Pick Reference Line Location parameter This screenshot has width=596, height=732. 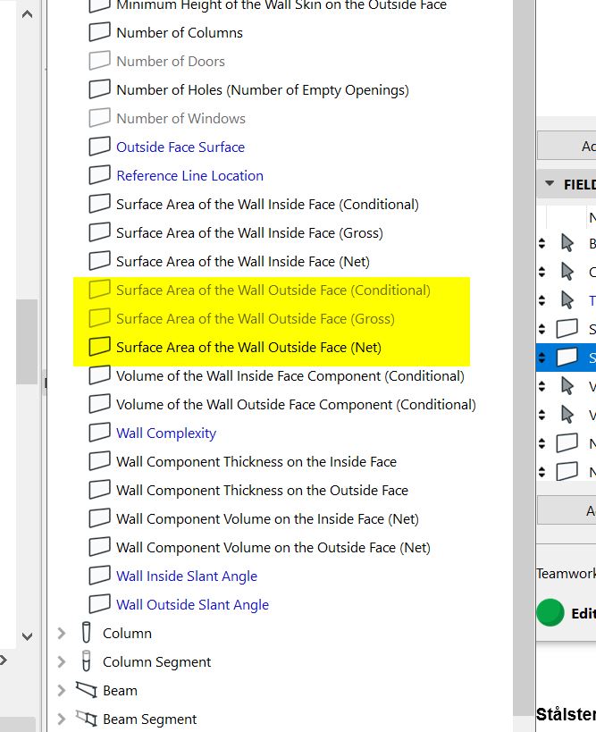click(x=189, y=176)
